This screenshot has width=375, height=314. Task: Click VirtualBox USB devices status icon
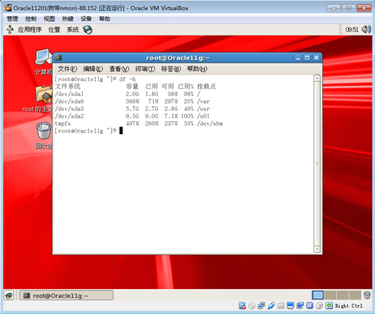[271, 306]
